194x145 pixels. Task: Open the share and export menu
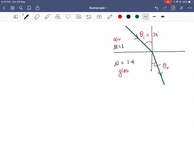pyautogui.click(x=38, y=8)
